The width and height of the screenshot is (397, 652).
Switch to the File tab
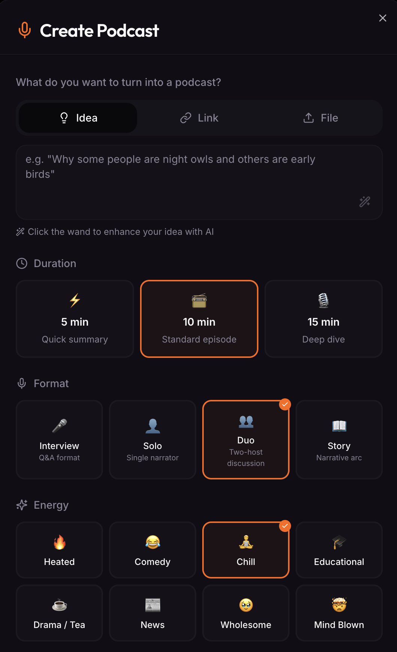coord(320,117)
